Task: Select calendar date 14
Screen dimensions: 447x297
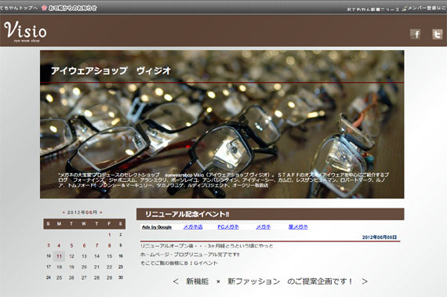Action: coord(97,256)
